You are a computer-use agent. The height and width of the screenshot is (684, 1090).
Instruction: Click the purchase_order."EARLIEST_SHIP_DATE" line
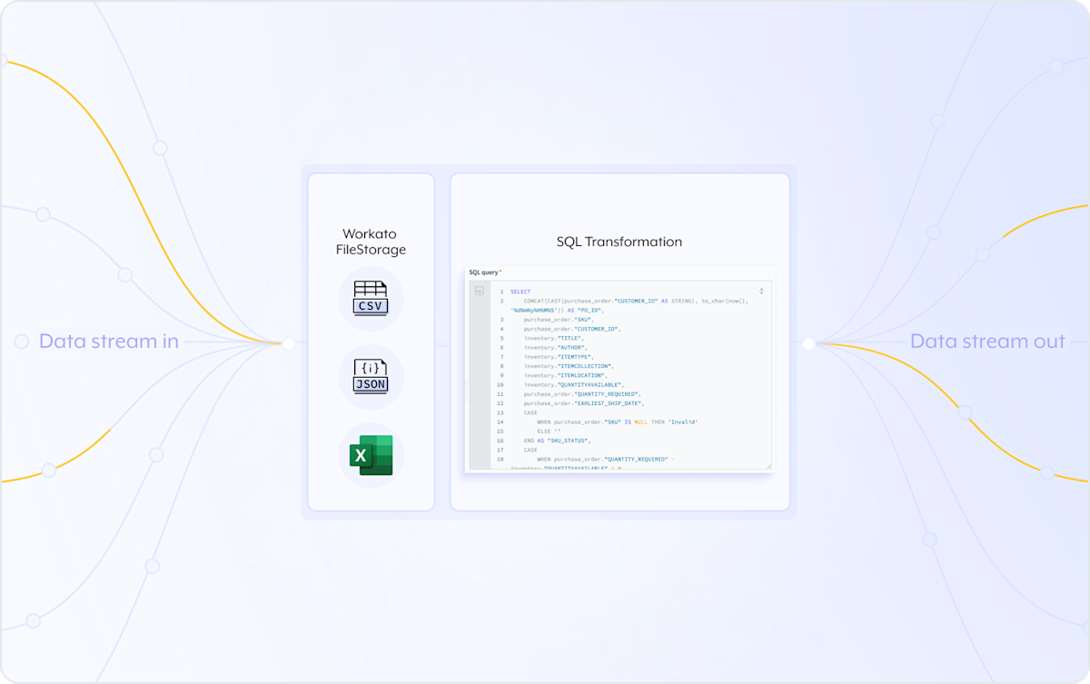(584, 403)
